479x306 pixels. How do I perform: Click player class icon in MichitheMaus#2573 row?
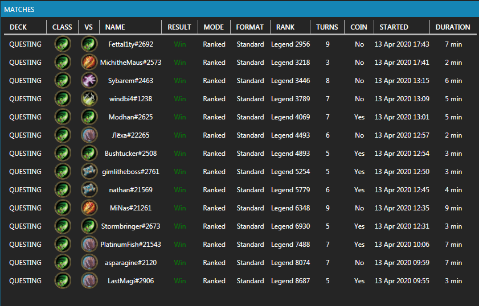pos(63,63)
